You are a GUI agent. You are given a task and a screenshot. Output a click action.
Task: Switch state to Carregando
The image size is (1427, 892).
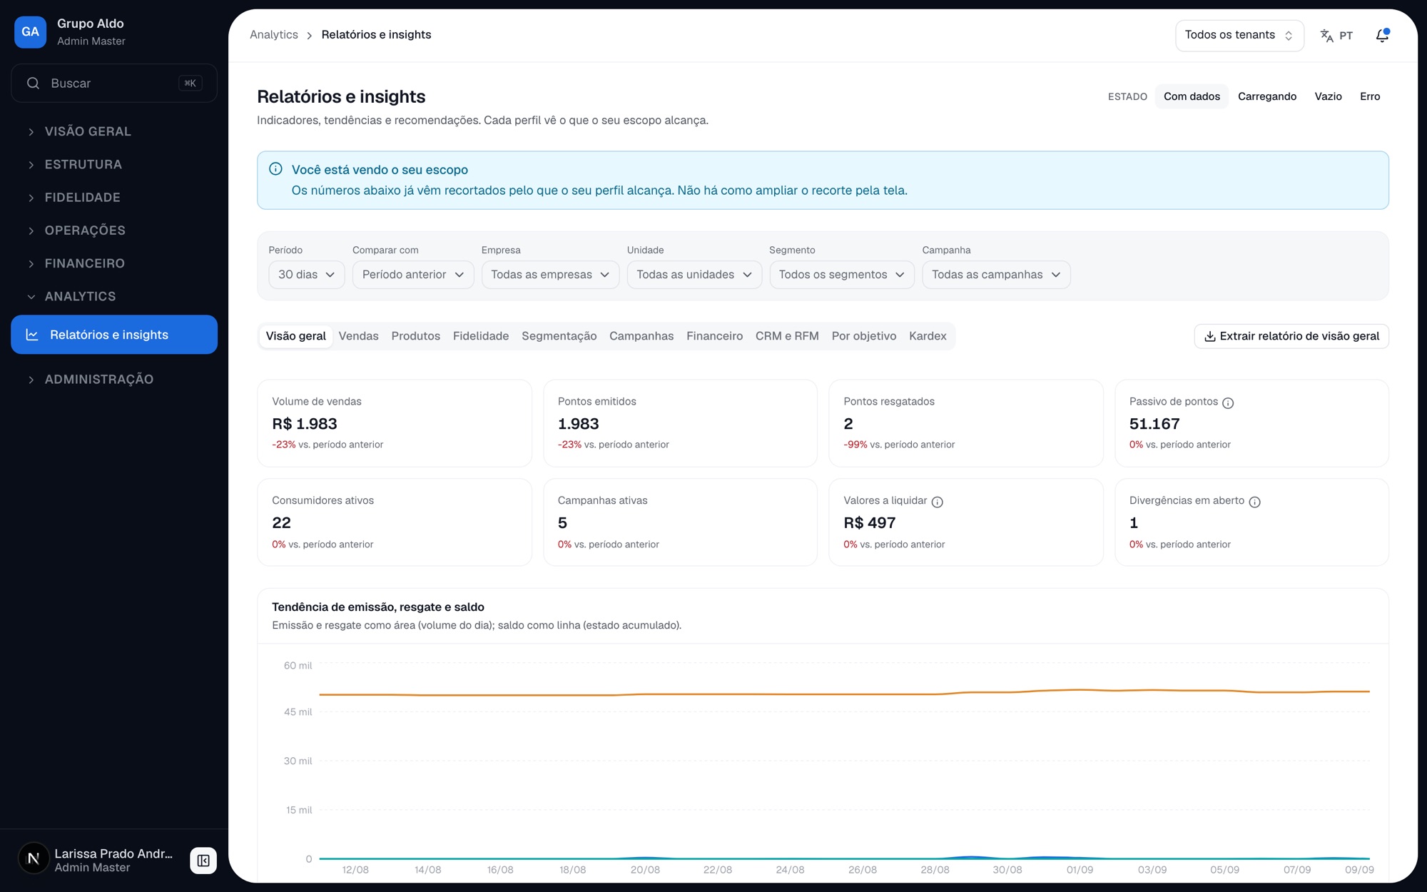click(x=1267, y=96)
